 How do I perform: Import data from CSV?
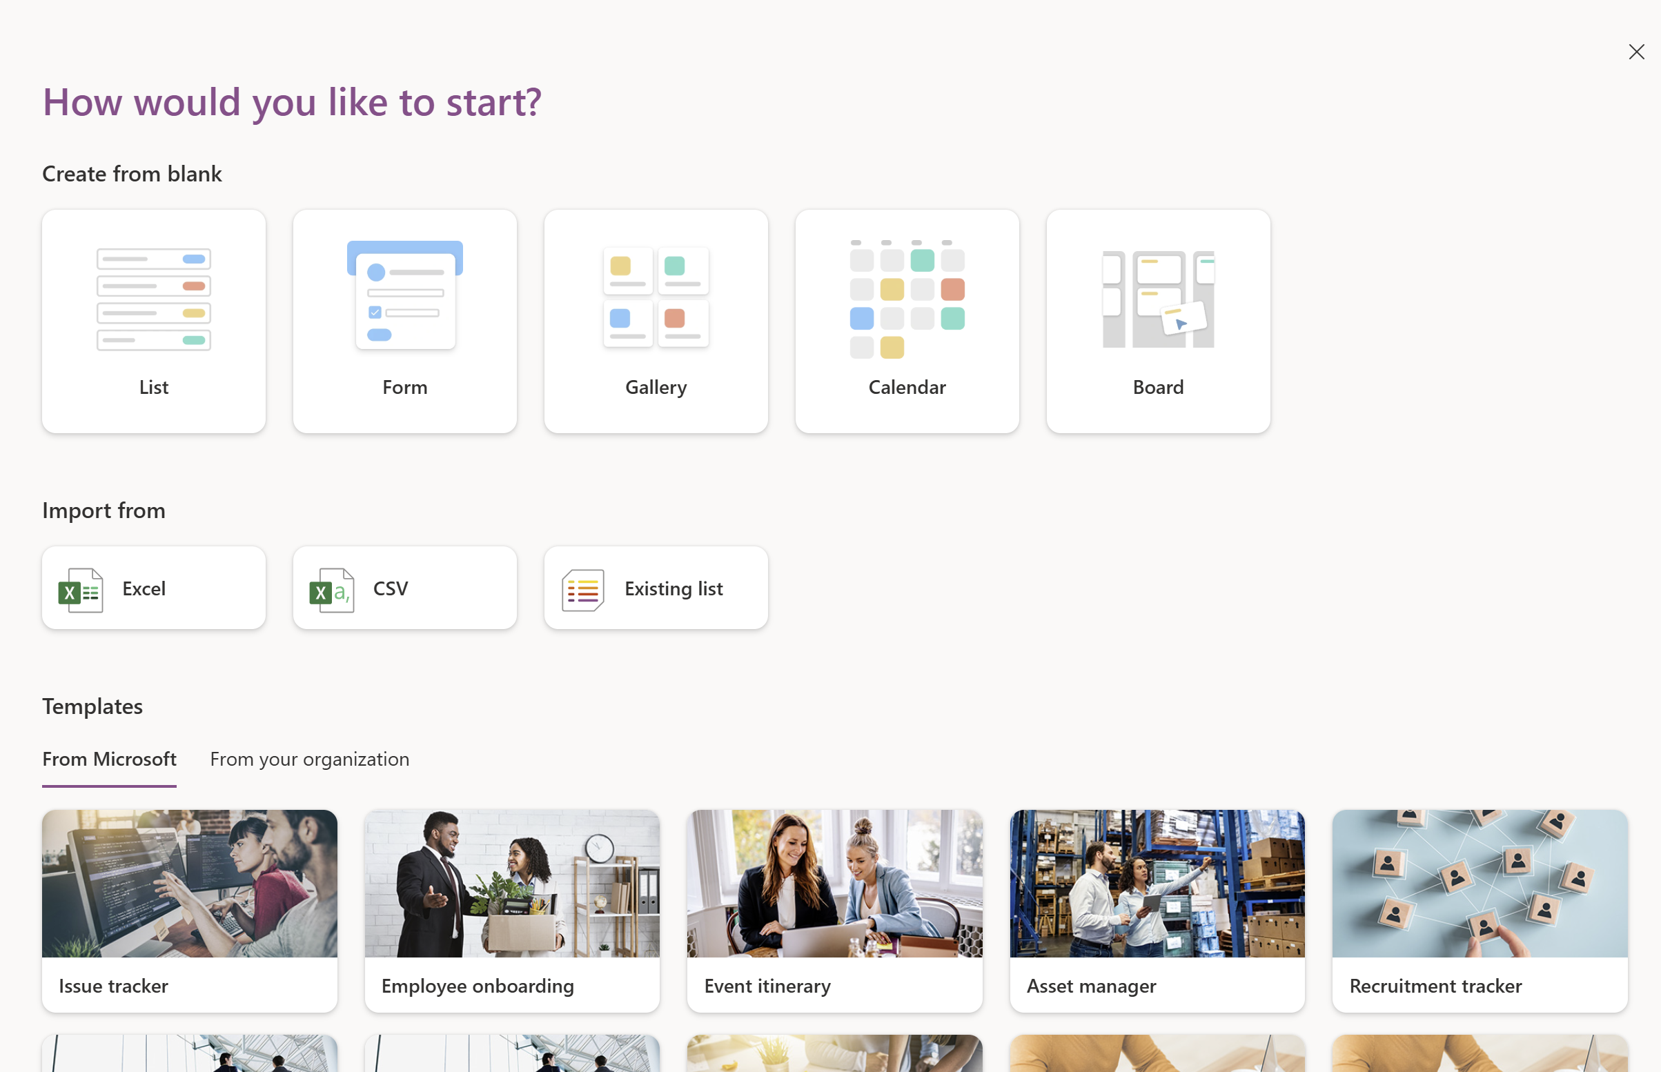point(404,588)
